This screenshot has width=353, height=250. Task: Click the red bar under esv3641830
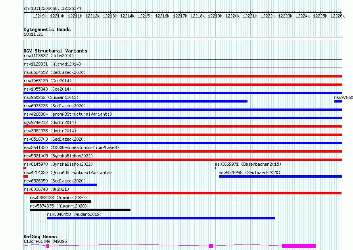click(182, 151)
